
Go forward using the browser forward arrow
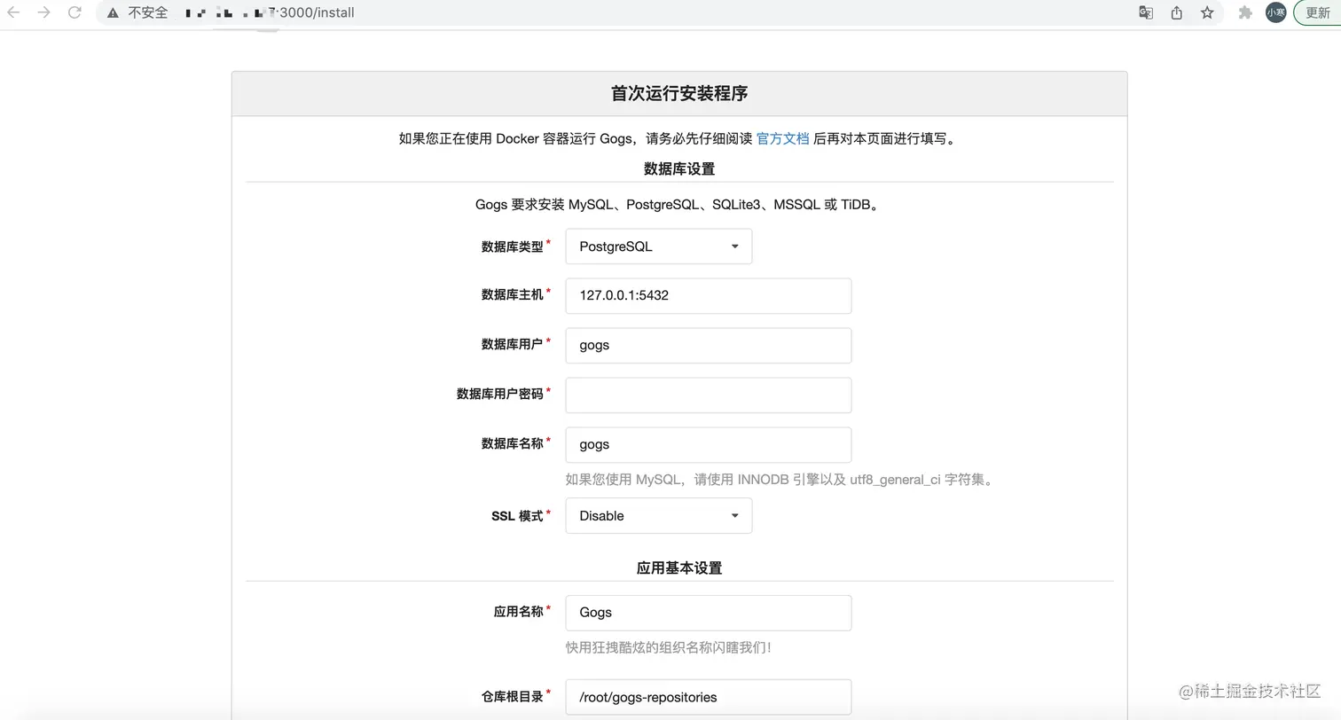click(x=44, y=12)
